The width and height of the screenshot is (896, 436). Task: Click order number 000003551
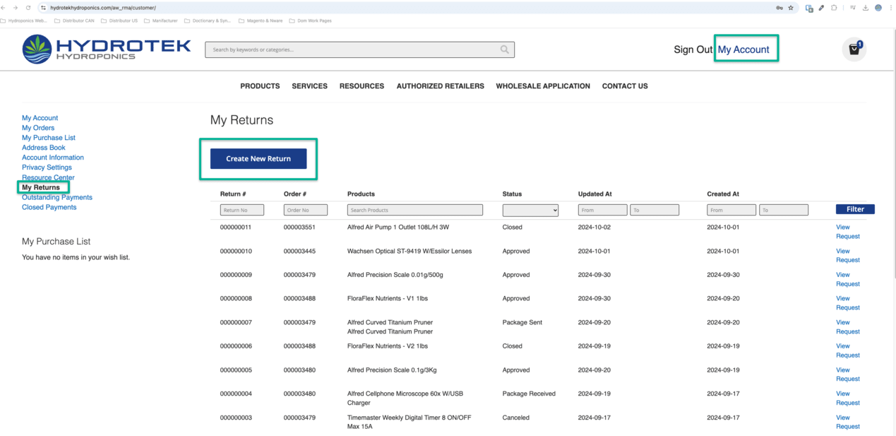[x=299, y=228]
